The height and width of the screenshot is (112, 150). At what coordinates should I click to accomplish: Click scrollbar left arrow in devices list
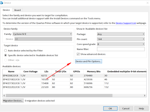pyautogui.click(x=4, y=96)
